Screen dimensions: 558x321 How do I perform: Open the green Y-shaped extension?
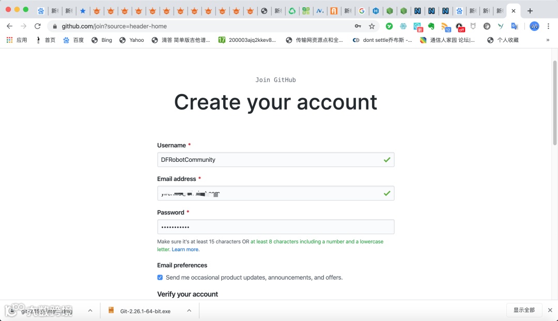click(x=501, y=26)
